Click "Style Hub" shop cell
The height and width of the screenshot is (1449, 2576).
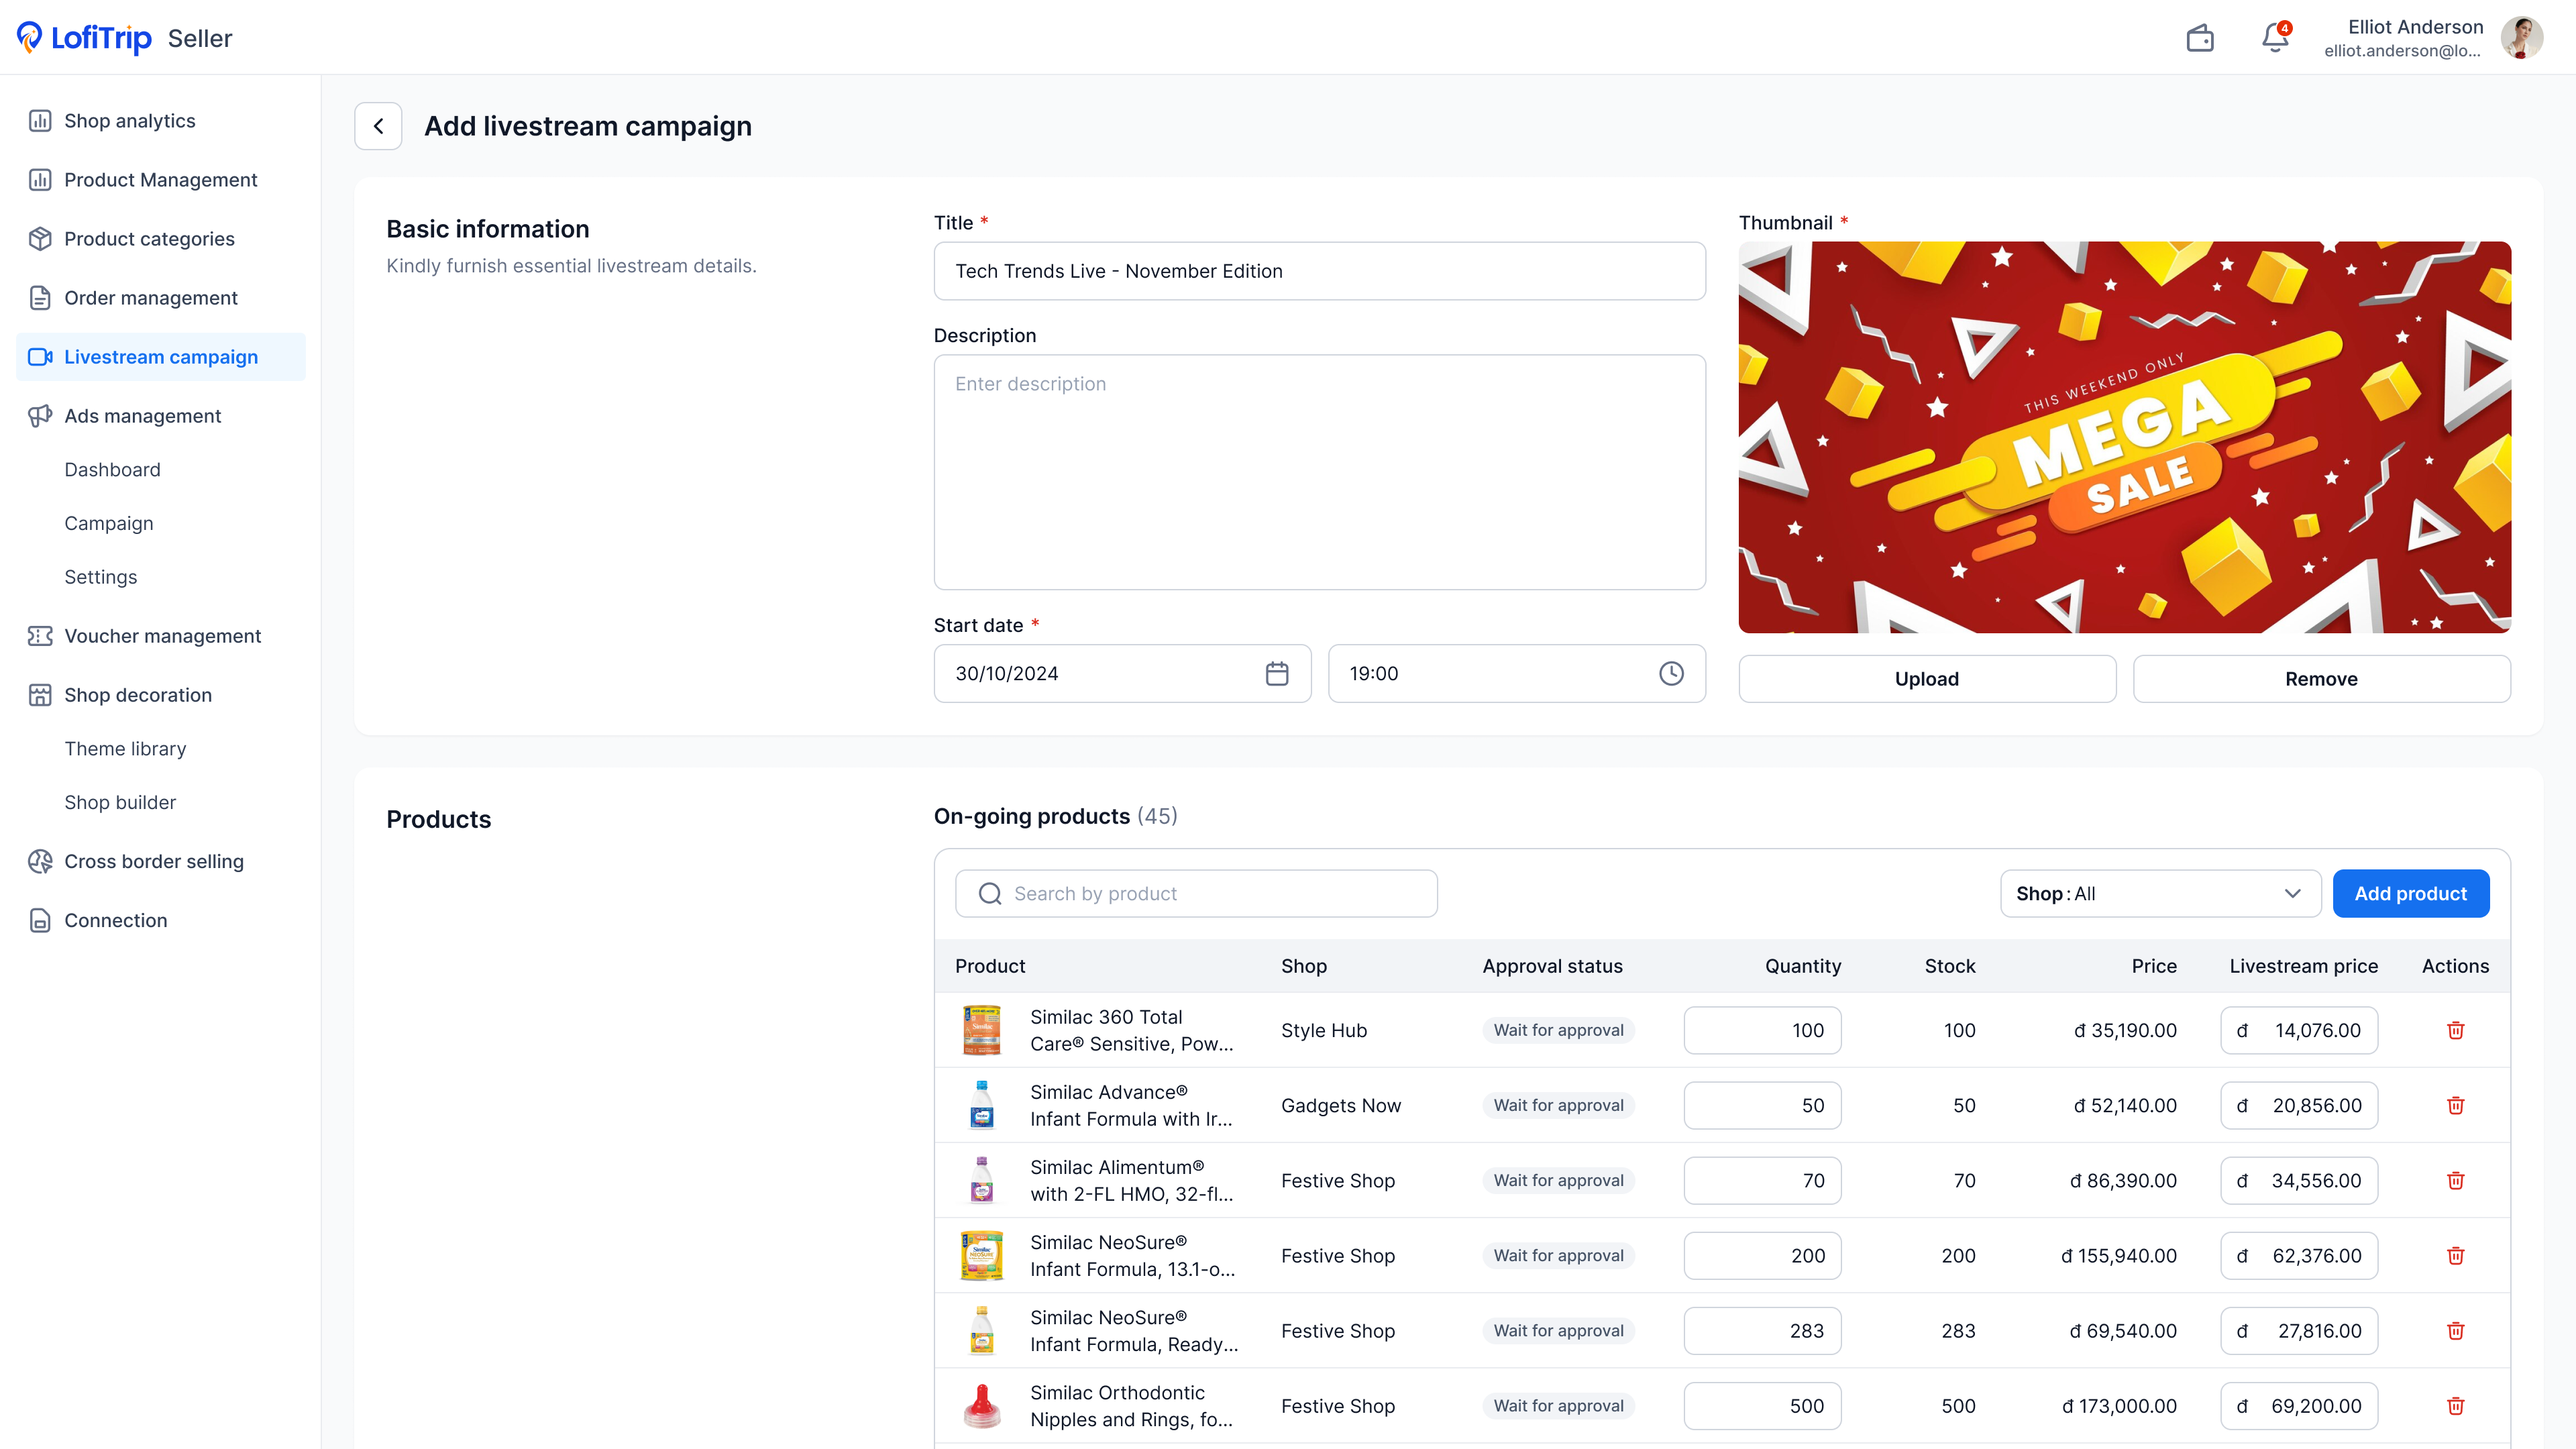pos(1324,1030)
